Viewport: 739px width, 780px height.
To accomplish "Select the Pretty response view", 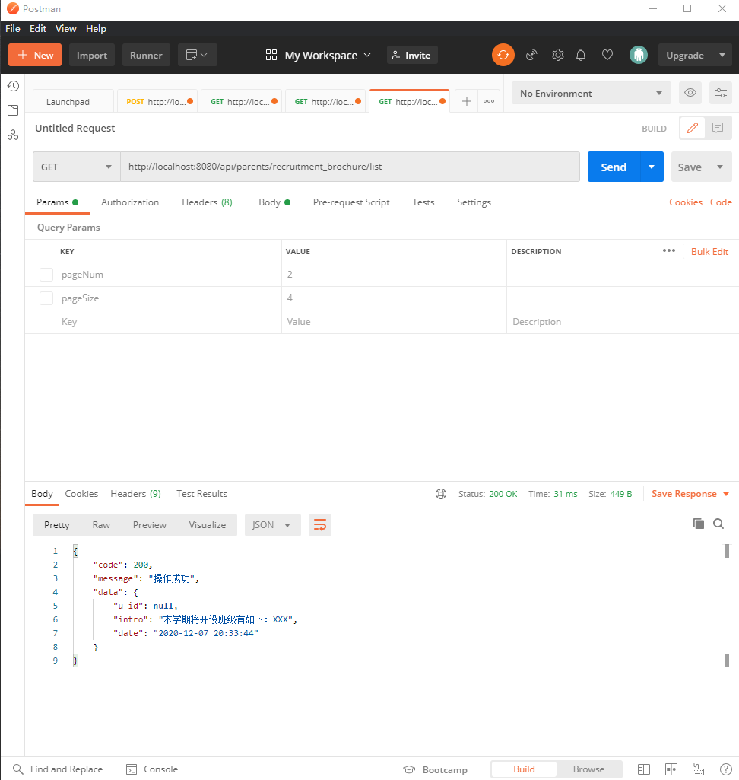I will (x=57, y=525).
